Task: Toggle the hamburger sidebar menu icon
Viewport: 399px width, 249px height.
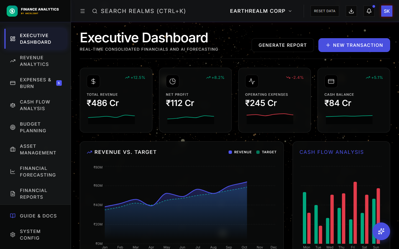Action: pos(83,11)
